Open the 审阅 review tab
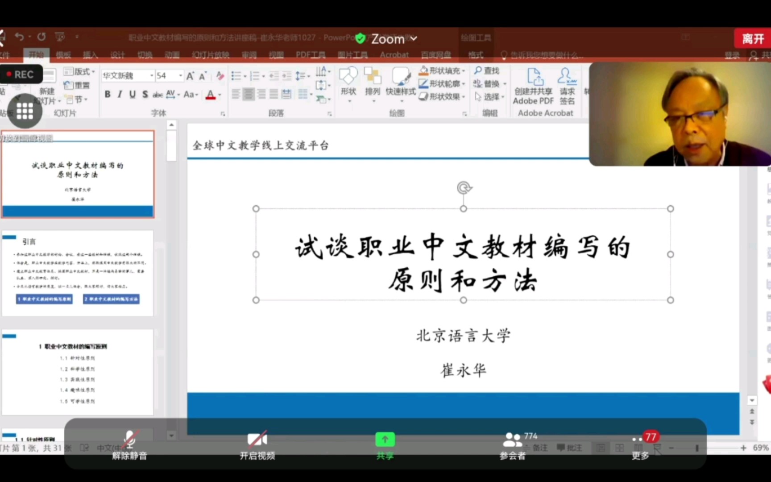Screen dimensions: 771x482 coord(249,55)
